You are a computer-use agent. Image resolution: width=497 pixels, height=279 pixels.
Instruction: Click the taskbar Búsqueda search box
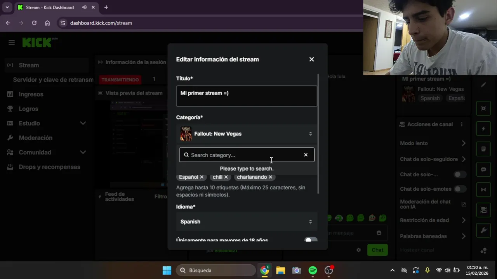[216, 270]
